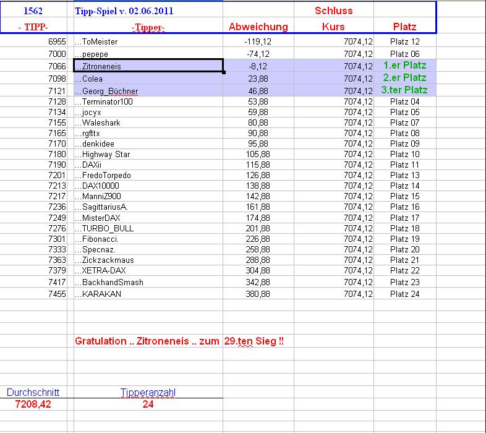Click the DAX10000 cell
Image resolution: width=486 pixels, height=433 pixels.
pos(148,186)
